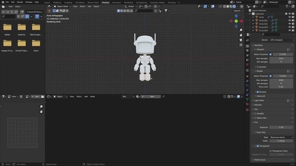296x166 pixels.
Task: Click zoom icon in the image editor
Action: pyautogui.click(x=41, y=107)
